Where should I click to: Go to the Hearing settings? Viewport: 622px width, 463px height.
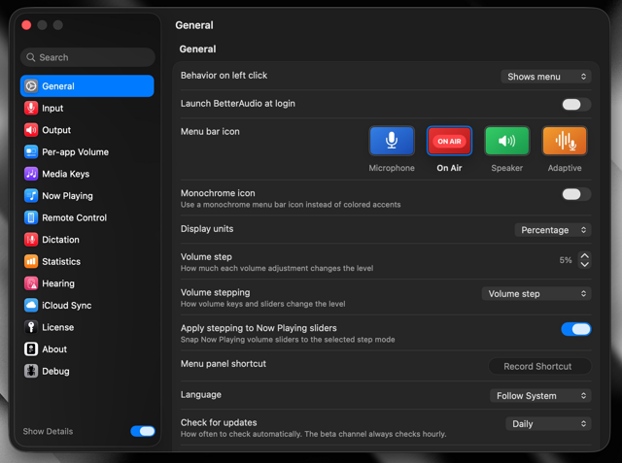click(x=86, y=283)
